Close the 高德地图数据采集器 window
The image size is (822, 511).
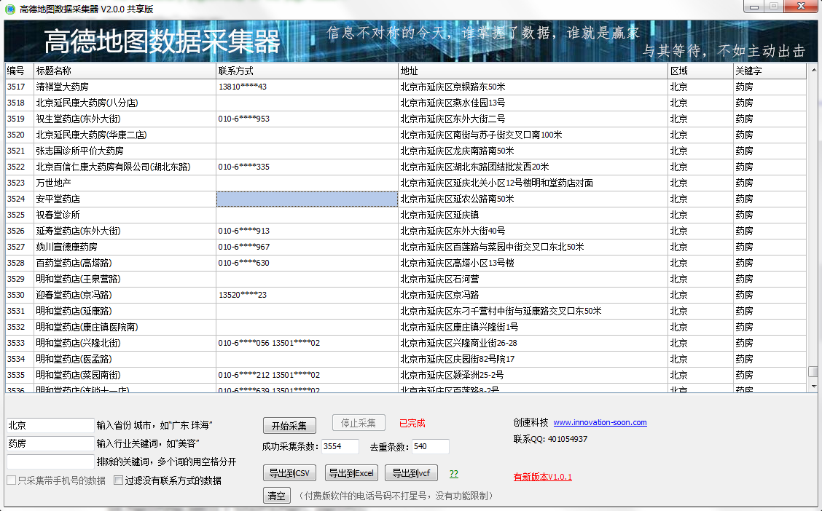click(801, 7)
